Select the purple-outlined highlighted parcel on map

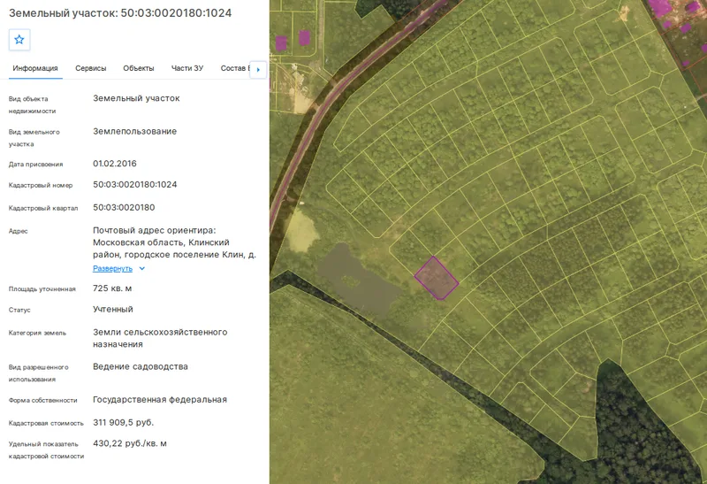click(436, 278)
